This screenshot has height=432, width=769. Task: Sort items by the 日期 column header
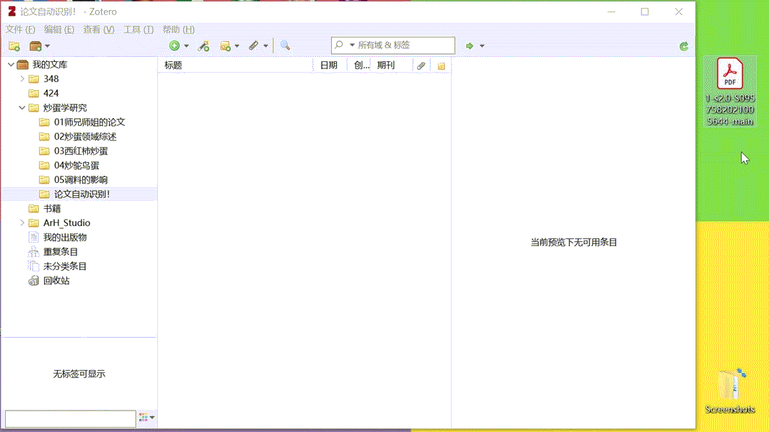click(329, 66)
